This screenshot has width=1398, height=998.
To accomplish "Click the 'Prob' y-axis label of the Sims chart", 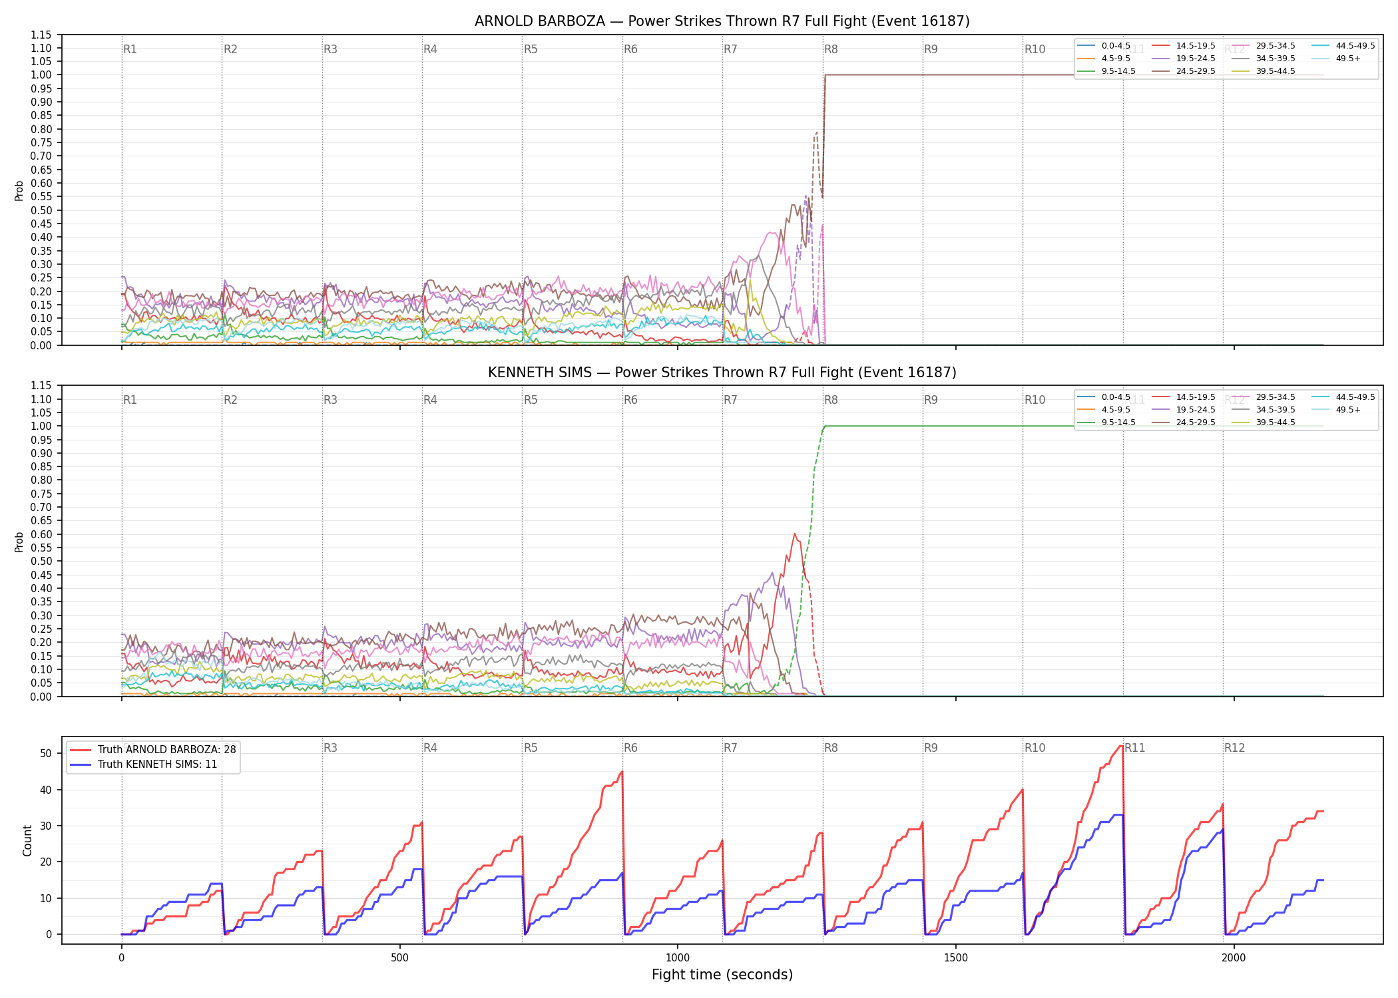I will [x=19, y=542].
